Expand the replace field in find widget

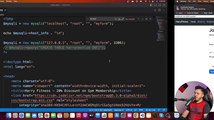coord(88,19)
